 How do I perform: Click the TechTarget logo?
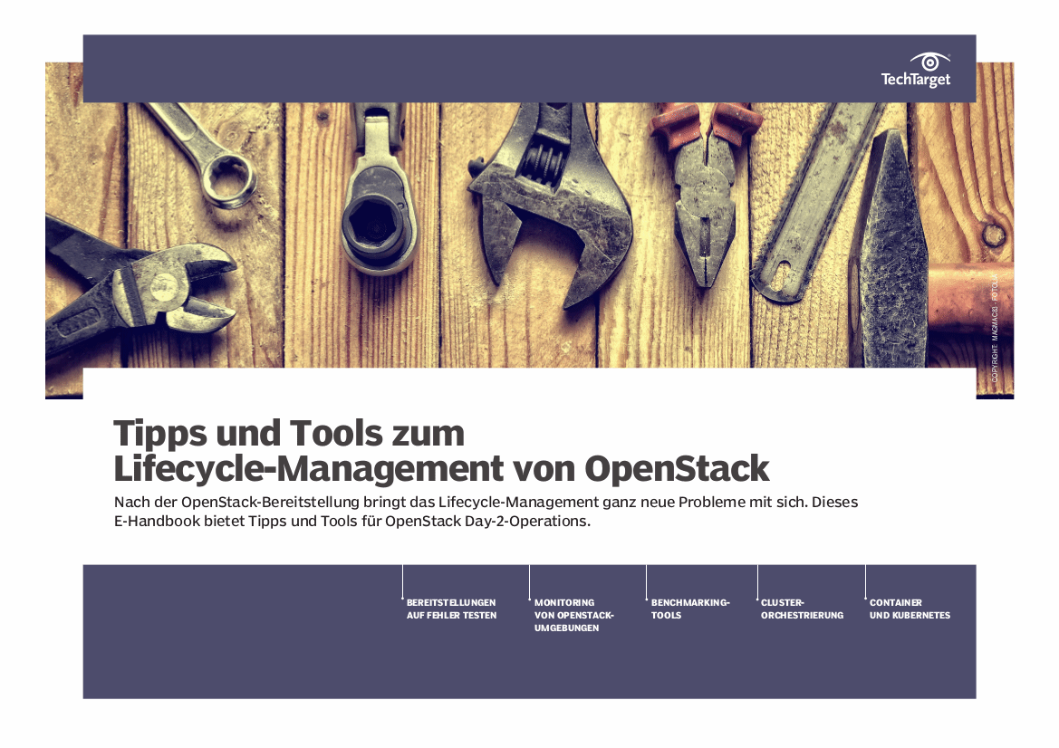tap(916, 71)
